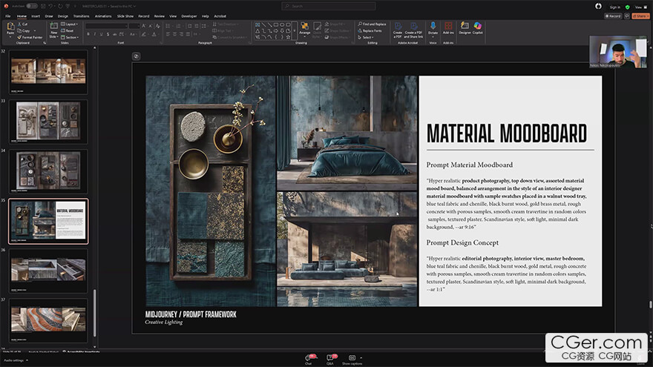Open the font color dropdown arrow
Screen dimensions: 653x367
(x=159, y=34)
